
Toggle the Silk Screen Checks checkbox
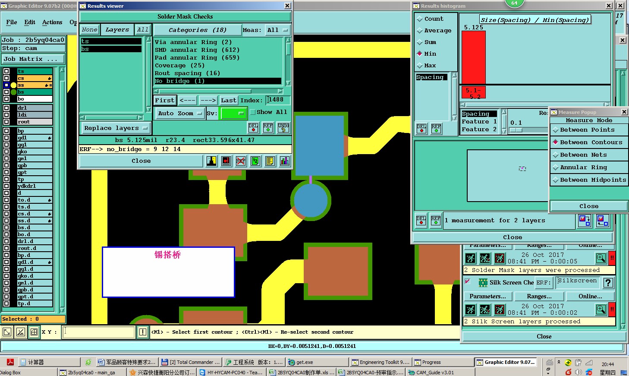pyautogui.click(x=467, y=281)
